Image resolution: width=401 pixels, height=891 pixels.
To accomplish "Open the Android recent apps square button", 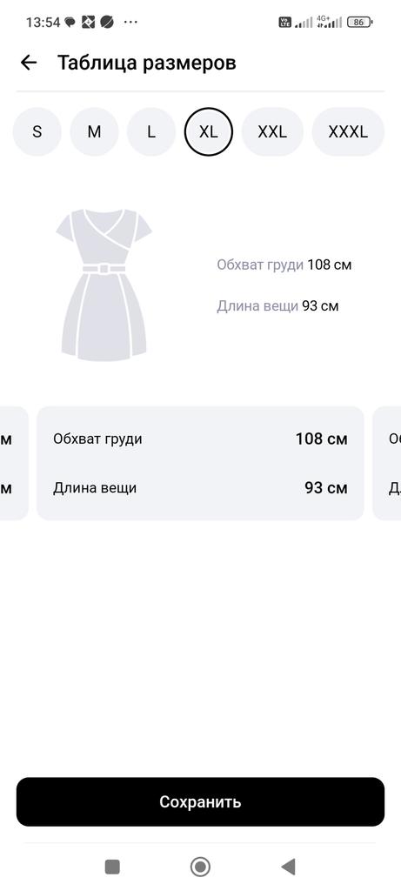I will click(x=112, y=867).
